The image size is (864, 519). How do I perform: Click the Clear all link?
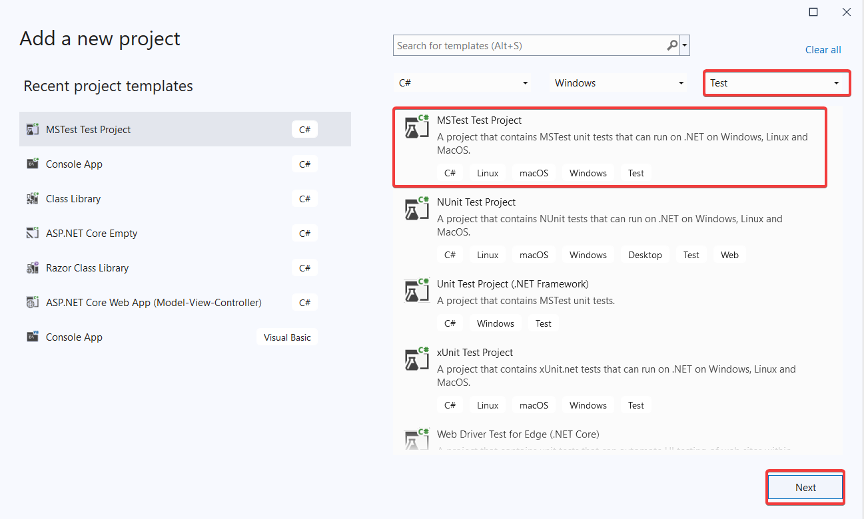[x=823, y=50]
